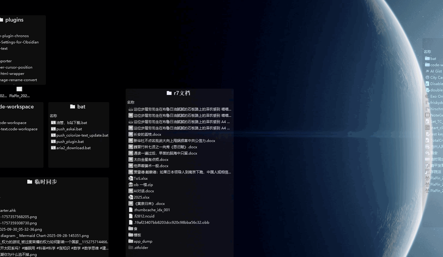Click the plugins fence title
Viewport: 443px width, 257px height.
[x=14, y=20]
